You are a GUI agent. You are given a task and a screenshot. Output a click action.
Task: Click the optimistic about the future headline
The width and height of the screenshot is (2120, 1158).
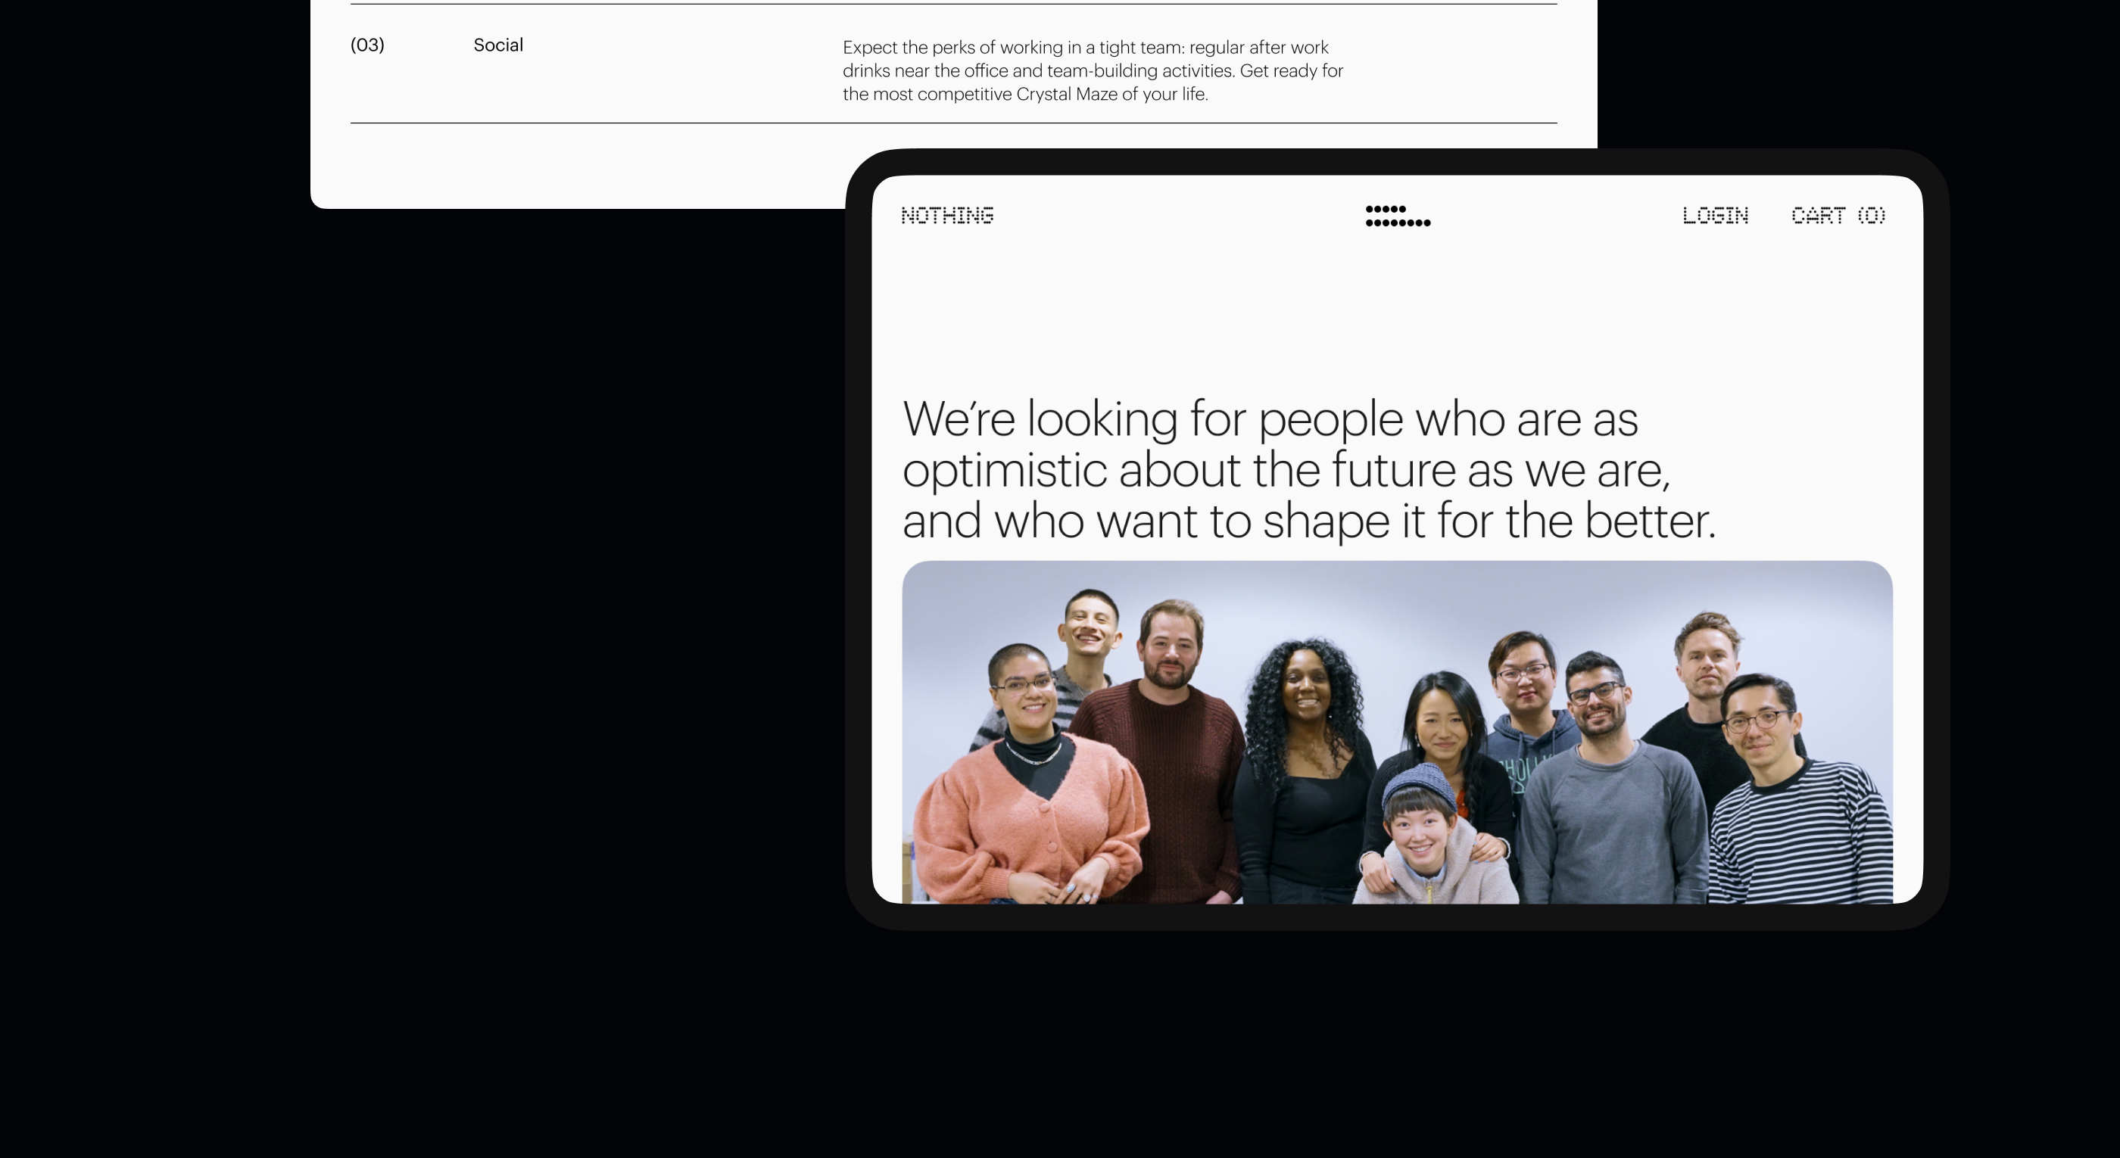click(1309, 469)
